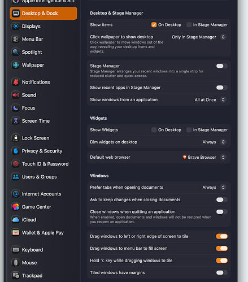Click the Screen Time hourglass icon

(x=16, y=121)
